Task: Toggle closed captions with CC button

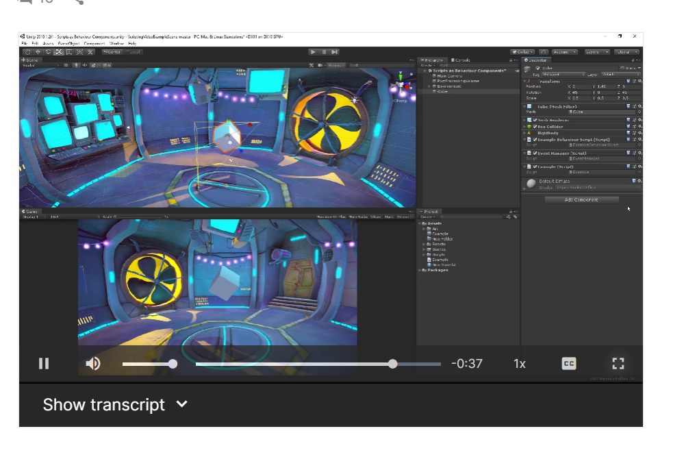Action: tap(569, 364)
